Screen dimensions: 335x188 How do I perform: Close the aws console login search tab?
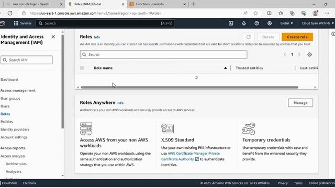click(x=61, y=4)
